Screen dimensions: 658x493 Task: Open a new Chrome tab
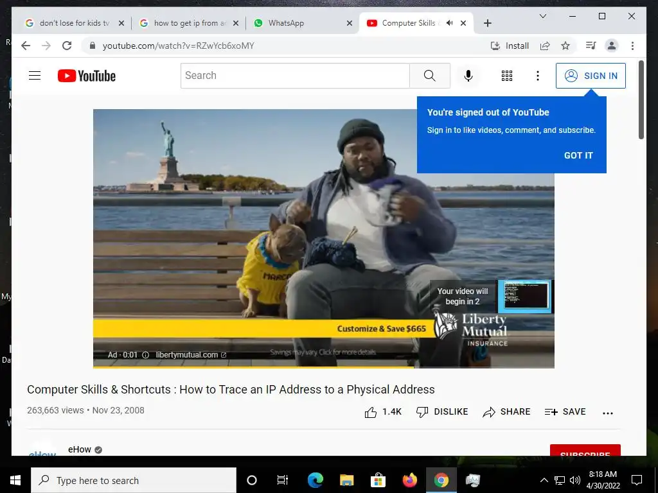point(487,23)
